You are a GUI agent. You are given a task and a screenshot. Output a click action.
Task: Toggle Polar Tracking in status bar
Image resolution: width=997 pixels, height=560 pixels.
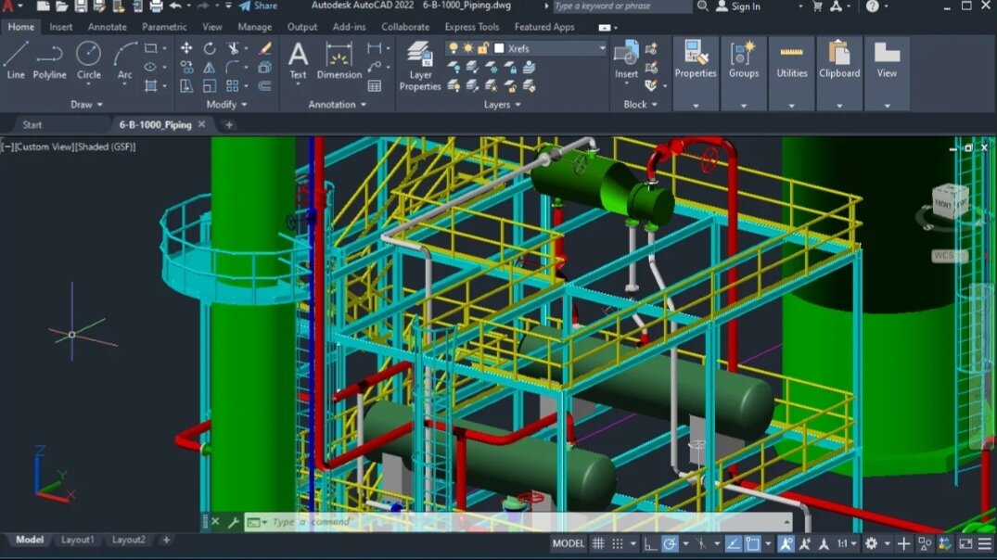pos(670,543)
